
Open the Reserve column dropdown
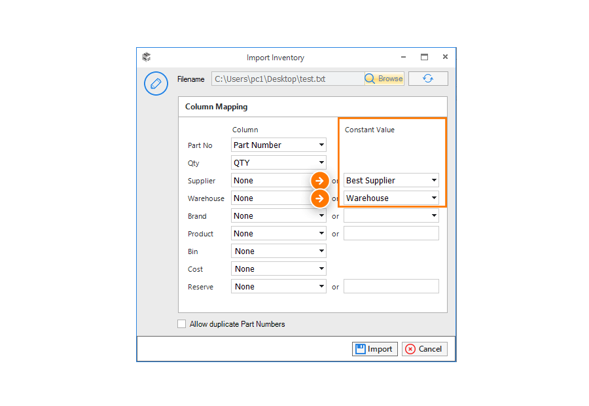278,286
